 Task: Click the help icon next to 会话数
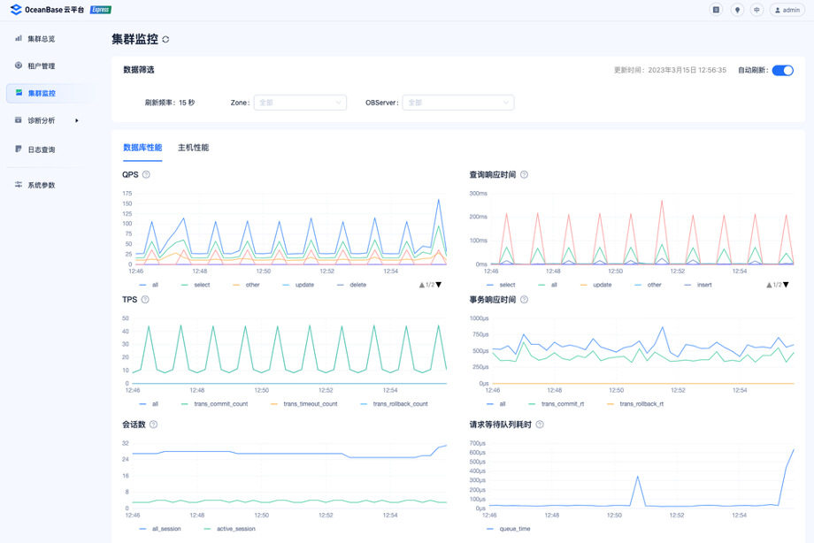(x=154, y=424)
